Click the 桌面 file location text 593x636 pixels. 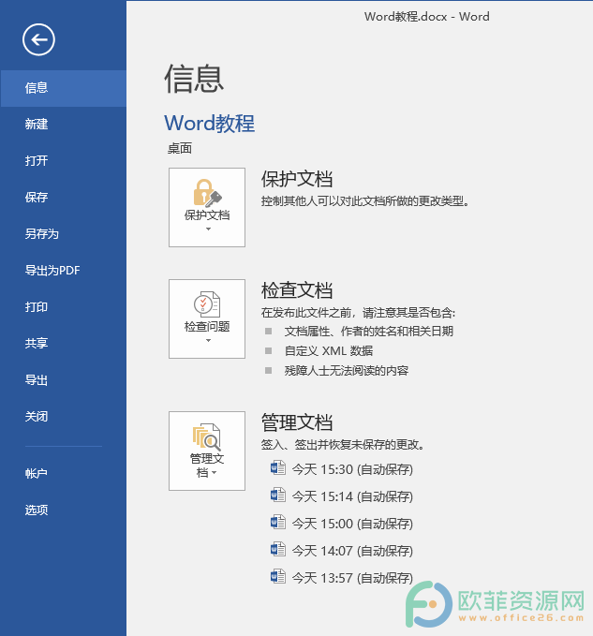click(180, 148)
